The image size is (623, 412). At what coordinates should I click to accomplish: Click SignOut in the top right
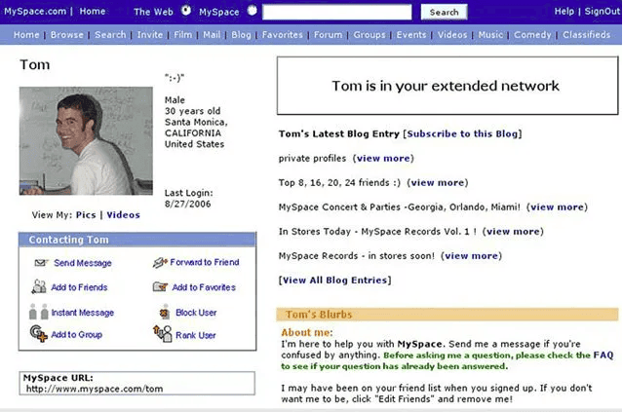(x=602, y=12)
